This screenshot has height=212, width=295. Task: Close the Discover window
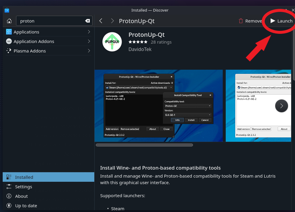tap(293, 10)
